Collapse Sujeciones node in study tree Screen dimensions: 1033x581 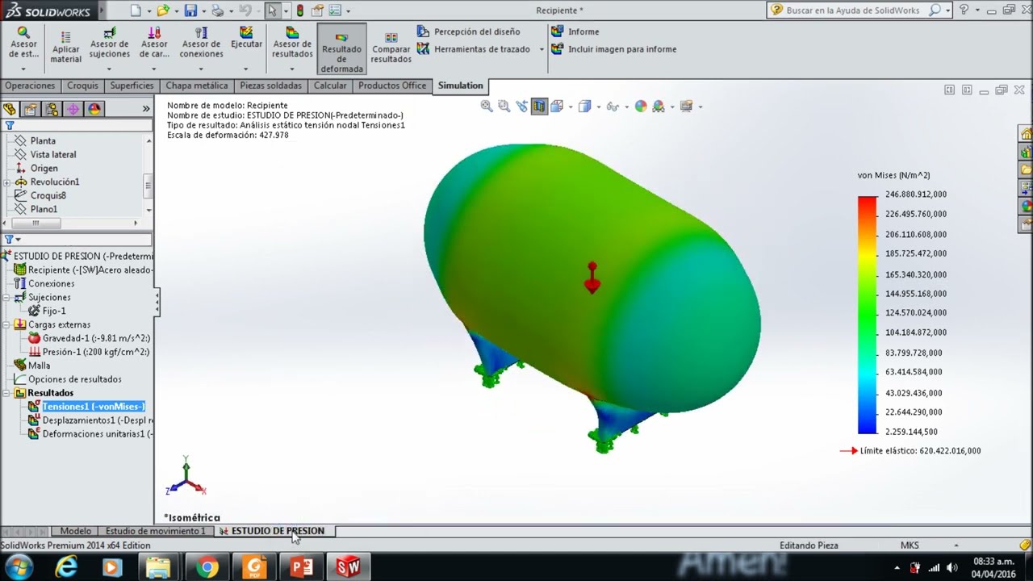pos(6,298)
